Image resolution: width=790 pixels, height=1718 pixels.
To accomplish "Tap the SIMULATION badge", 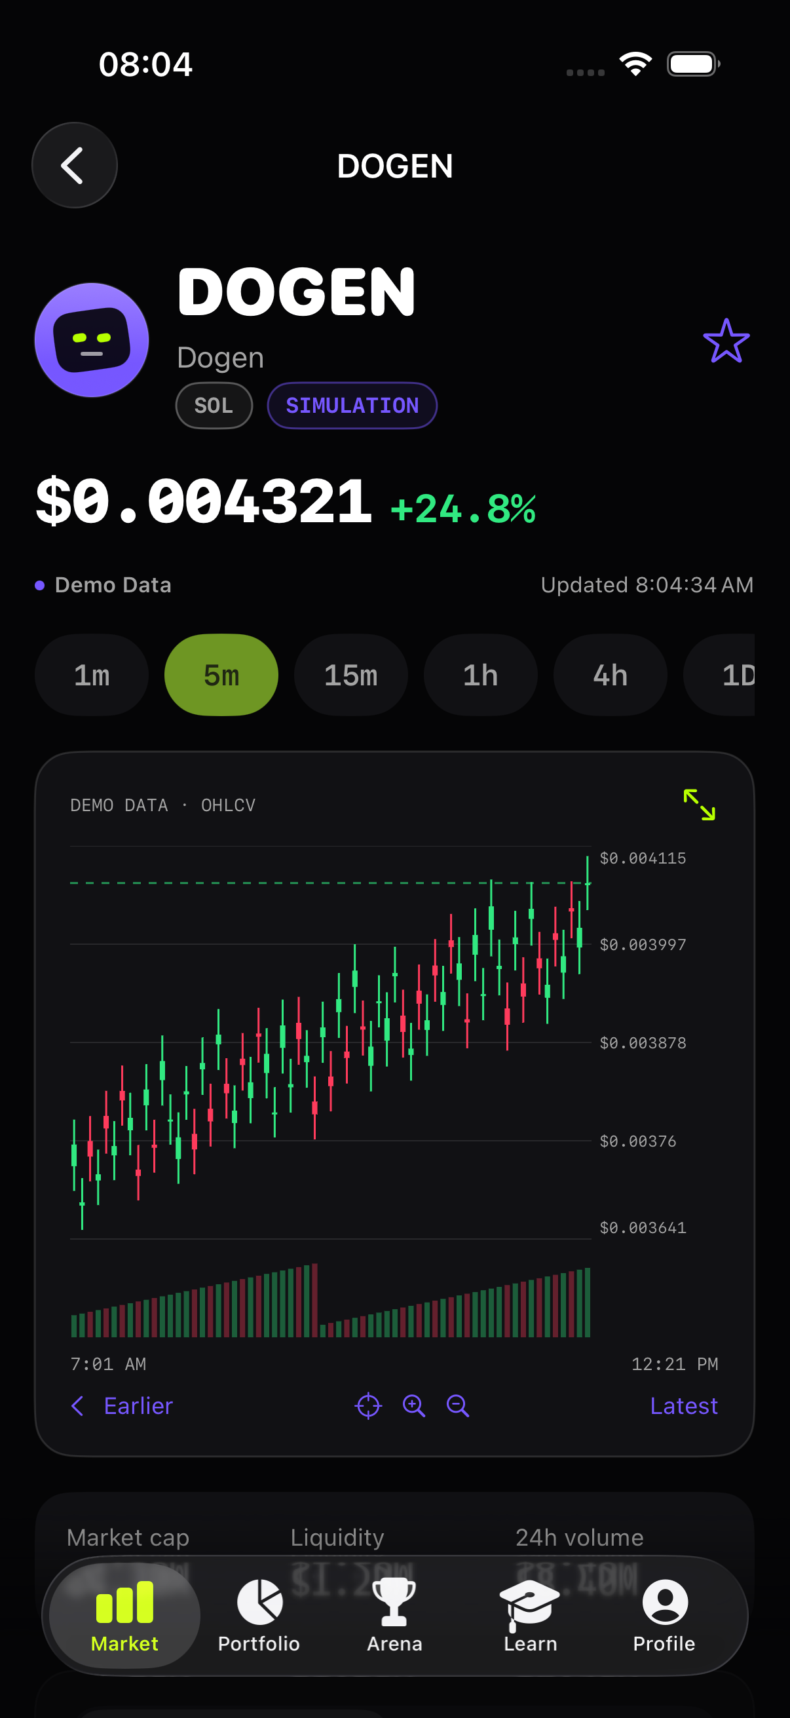I will 352,406.
